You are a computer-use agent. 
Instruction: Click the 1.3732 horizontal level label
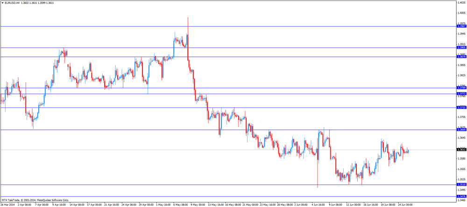[461, 107]
